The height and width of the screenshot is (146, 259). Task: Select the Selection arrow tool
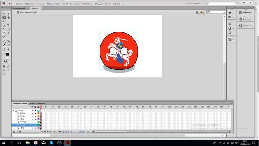click(4, 14)
